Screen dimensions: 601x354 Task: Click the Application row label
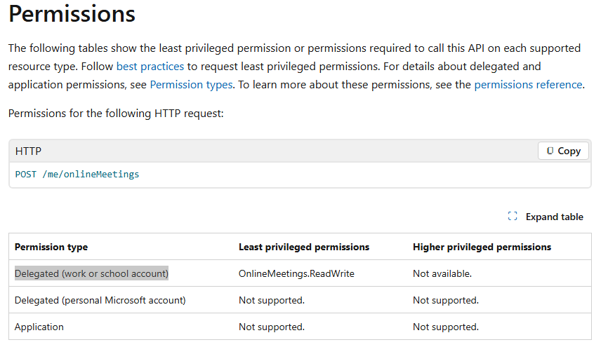(x=39, y=327)
